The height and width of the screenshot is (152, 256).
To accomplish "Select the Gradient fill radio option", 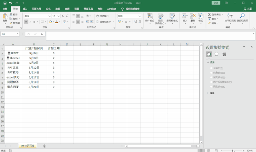I will 211,77.
